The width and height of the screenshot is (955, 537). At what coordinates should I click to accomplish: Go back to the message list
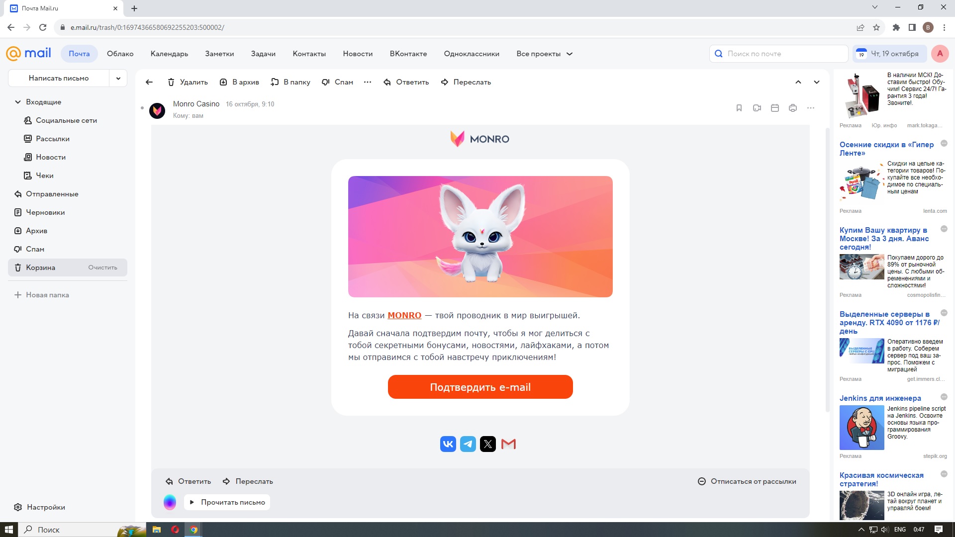[x=149, y=82]
